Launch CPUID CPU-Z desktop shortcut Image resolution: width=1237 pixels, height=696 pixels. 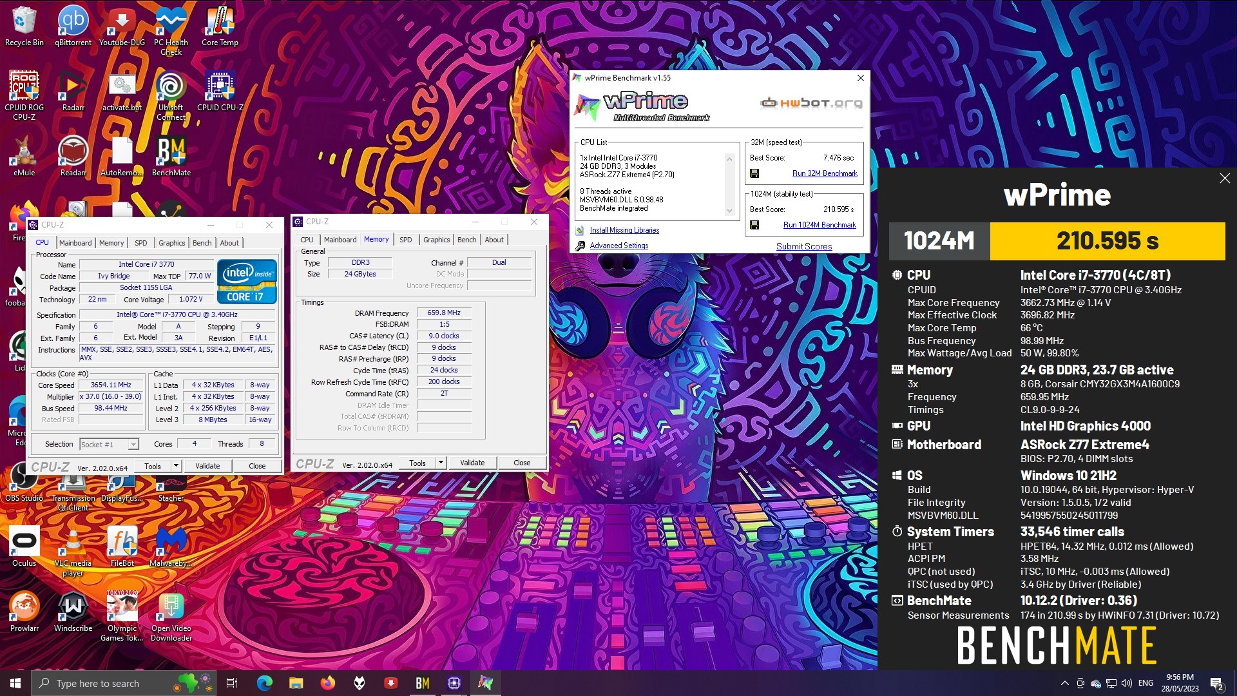tap(220, 91)
